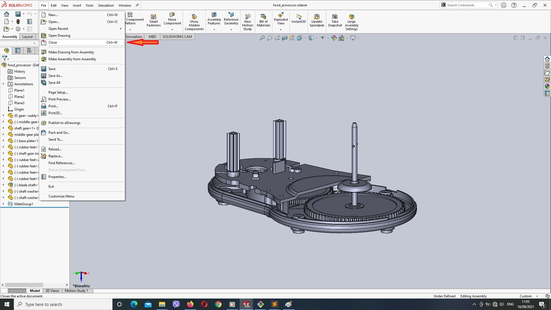Open Google Chrome from taskbar

(218, 304)
